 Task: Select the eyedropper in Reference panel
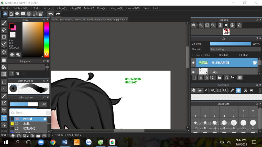232,90
